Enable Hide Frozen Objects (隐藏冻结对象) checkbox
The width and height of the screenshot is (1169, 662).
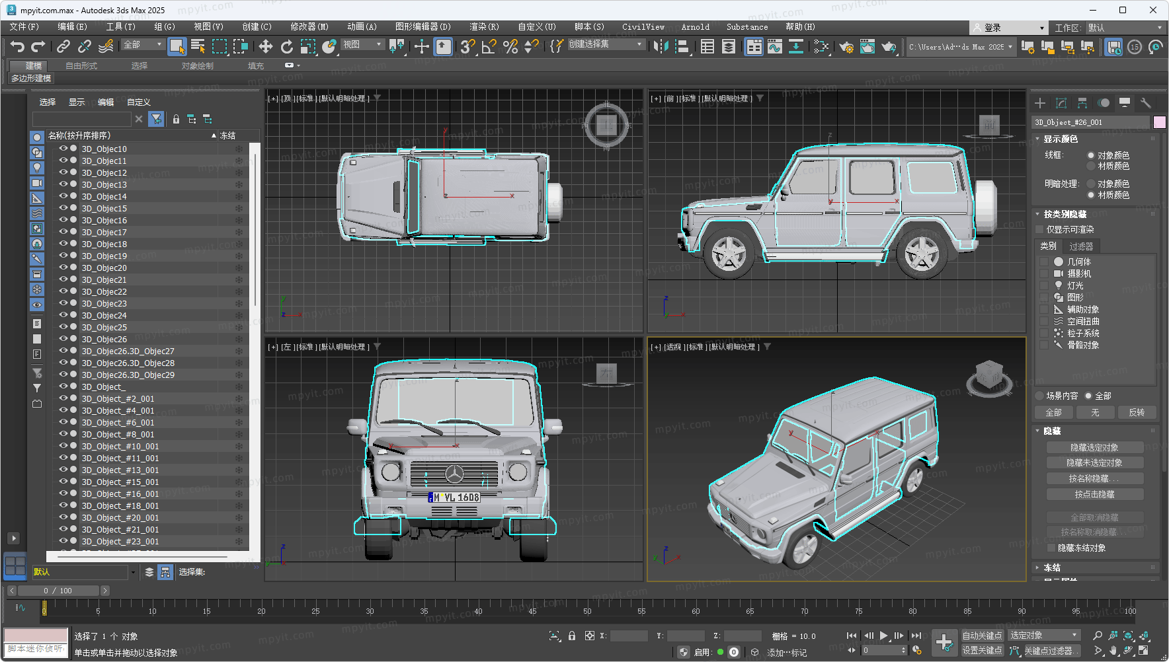[1052, 548]
